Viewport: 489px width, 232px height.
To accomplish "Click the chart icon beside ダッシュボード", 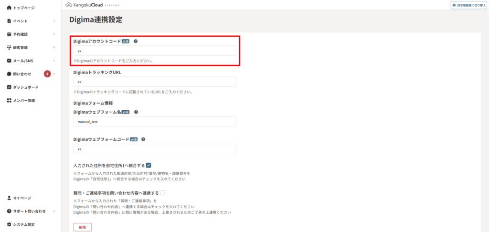I will pyautogui.click(x=9, y=87).
